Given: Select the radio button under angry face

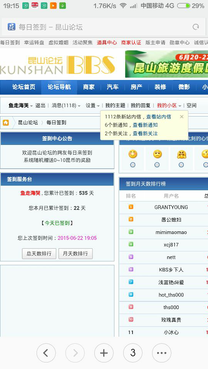Looking at the screenshot, I should point(181,165).
